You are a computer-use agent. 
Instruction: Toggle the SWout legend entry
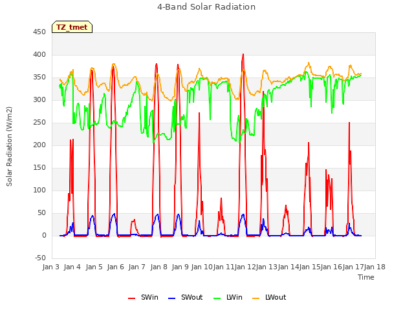pyautogui.click(x=186, y=297)
